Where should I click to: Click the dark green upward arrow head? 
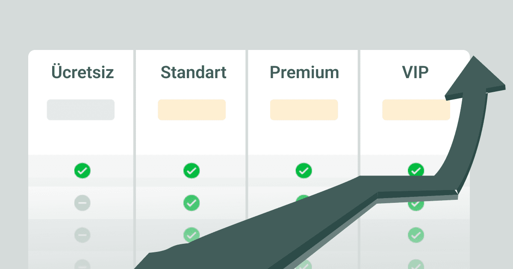coord(475,78)
